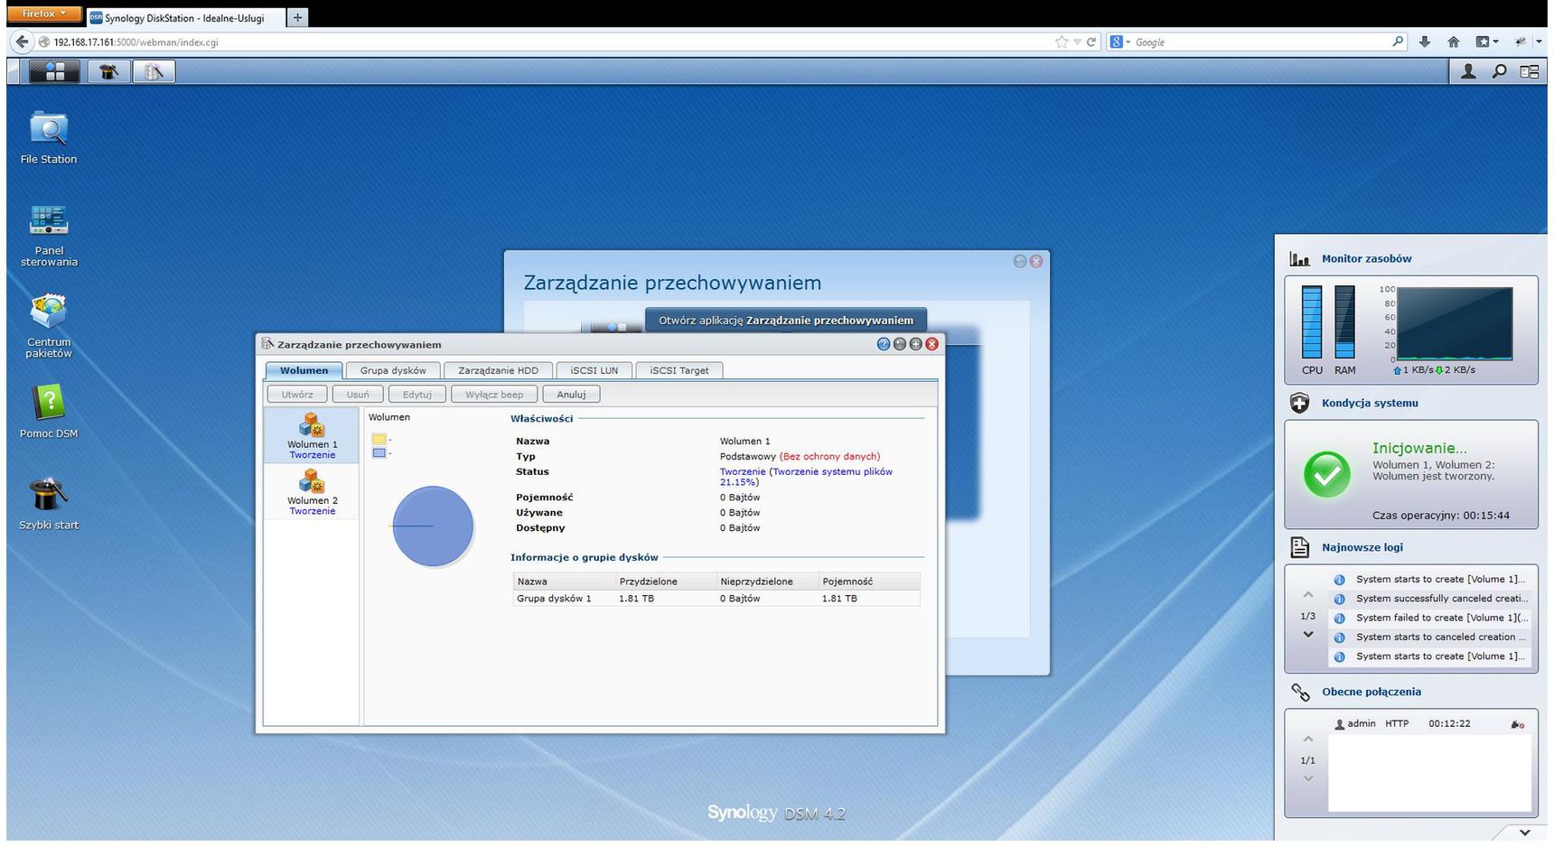1554x847 pixels.
Task: Launch Centrum pakietów desktop icon
Action: 49,326
